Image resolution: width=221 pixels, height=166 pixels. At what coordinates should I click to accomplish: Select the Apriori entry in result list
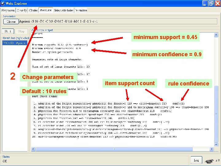(15, 43)
